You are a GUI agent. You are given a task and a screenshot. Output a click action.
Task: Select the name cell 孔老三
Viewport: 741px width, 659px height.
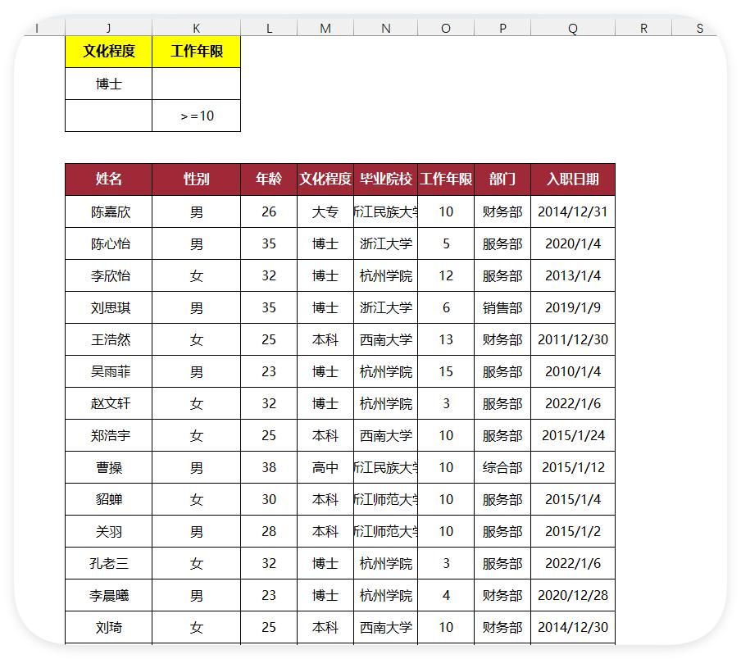[x=108, y=564]
